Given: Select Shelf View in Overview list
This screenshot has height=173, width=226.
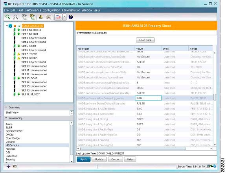Looking at the screenshot, I should click(12, 113).
